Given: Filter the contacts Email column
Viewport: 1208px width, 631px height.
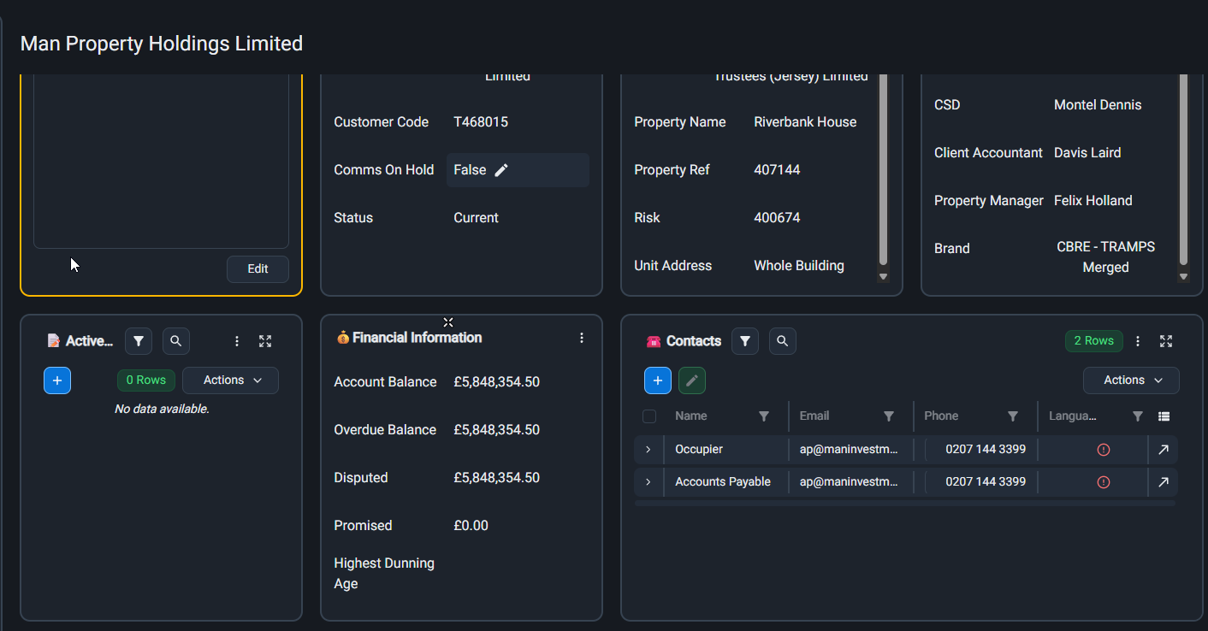Looking at the screenshot, I should pos(889,416).
